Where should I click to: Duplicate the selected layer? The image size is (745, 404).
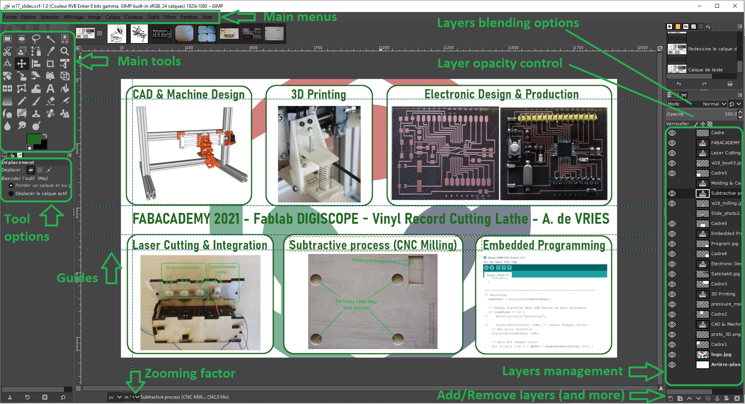pos(708,398)
